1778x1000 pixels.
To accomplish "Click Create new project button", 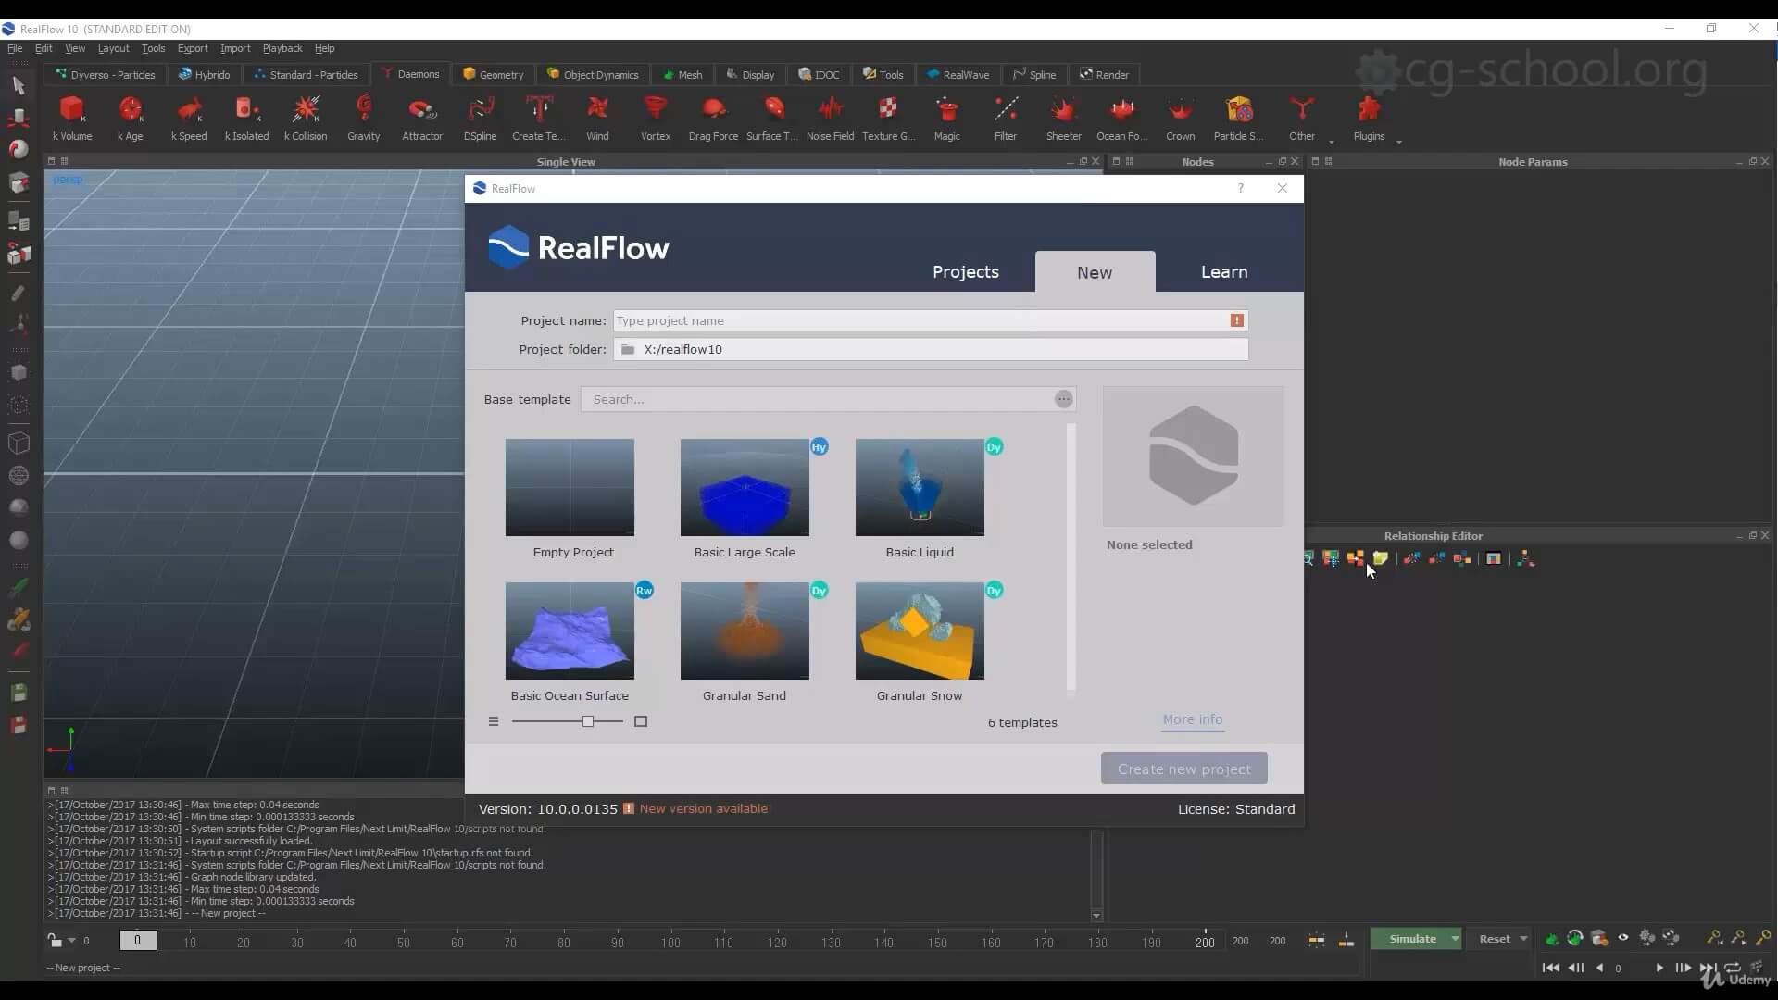I will [1183, 769].
